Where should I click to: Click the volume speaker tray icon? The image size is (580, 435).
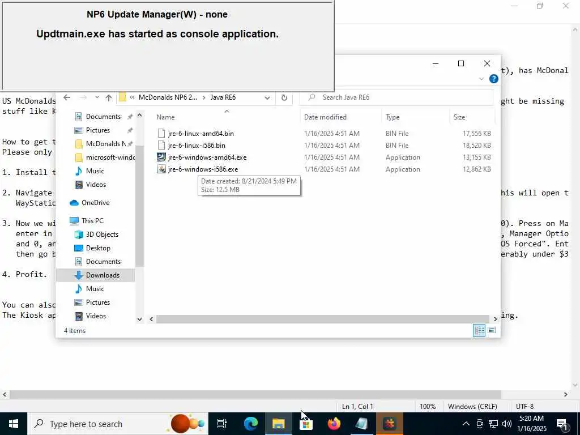[507, 424]
